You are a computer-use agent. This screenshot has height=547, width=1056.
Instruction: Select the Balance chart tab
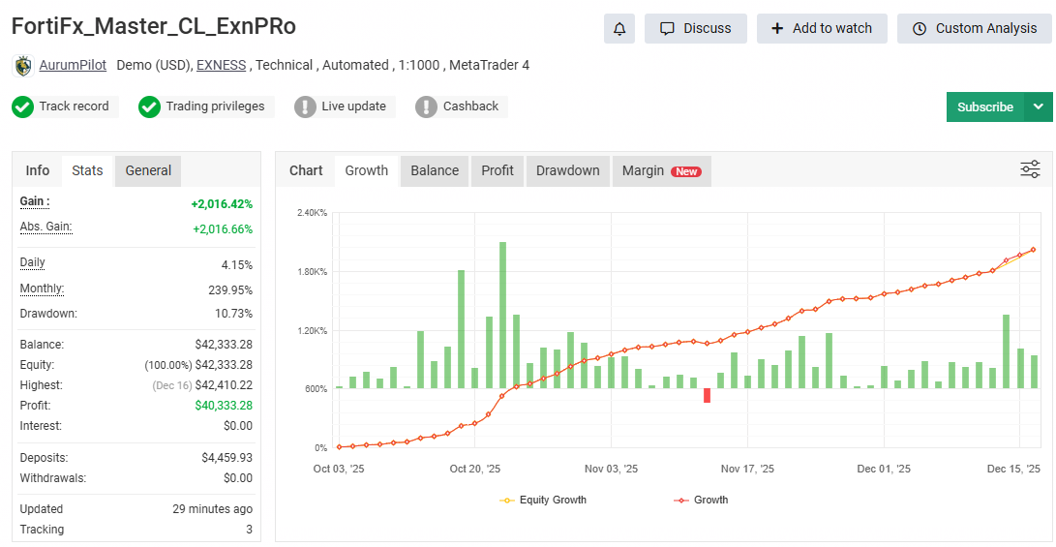435,170
